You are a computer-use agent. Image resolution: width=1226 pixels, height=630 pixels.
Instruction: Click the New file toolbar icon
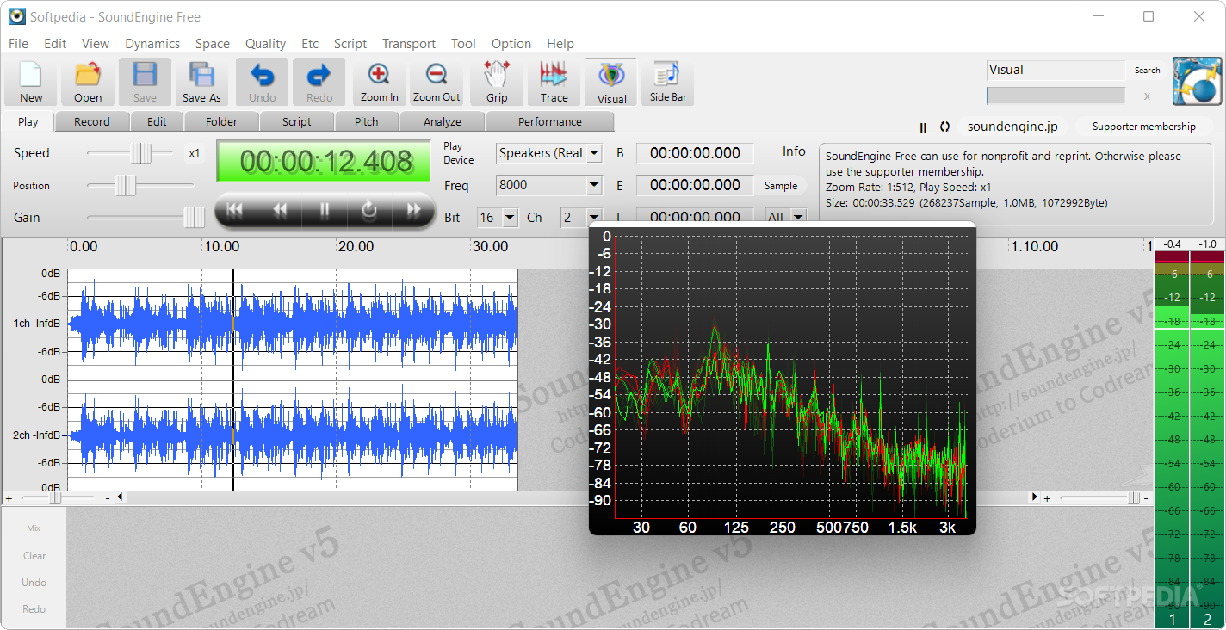[31, 83]
